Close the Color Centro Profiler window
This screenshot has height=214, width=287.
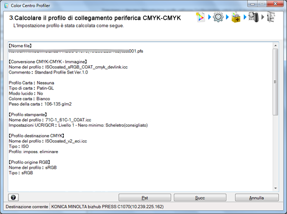click(x=275, y=4)
